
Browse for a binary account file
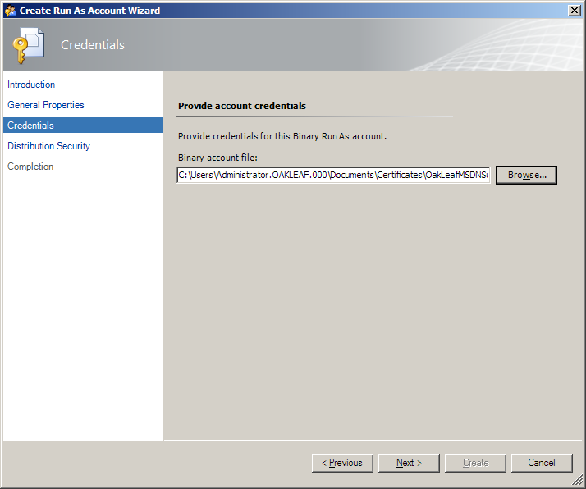(x=526, y=175)
